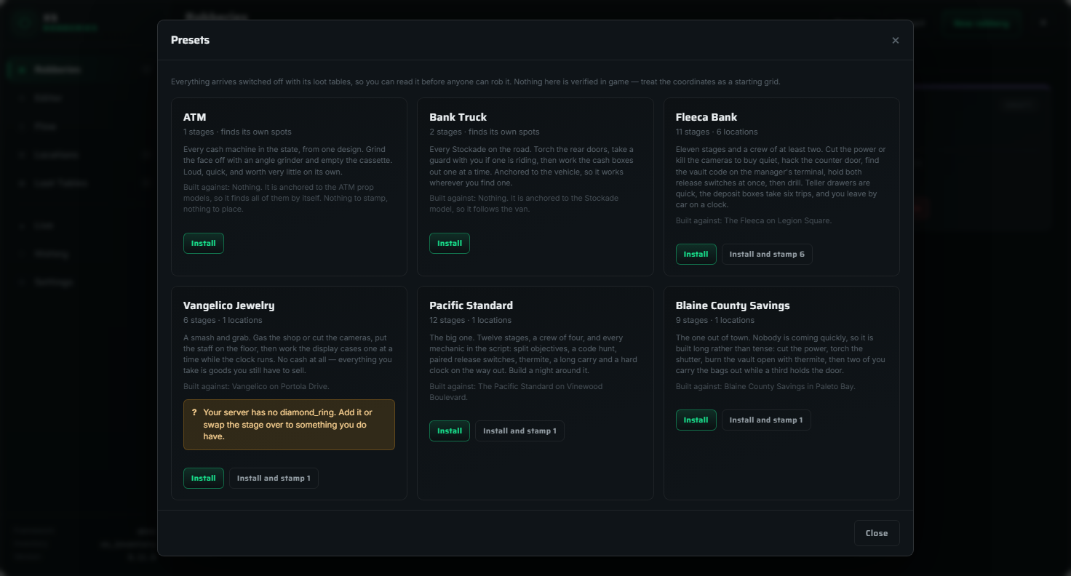Click "Install and stamp 6" for Fleeca Bank
1071x576 pixels.
767,254
